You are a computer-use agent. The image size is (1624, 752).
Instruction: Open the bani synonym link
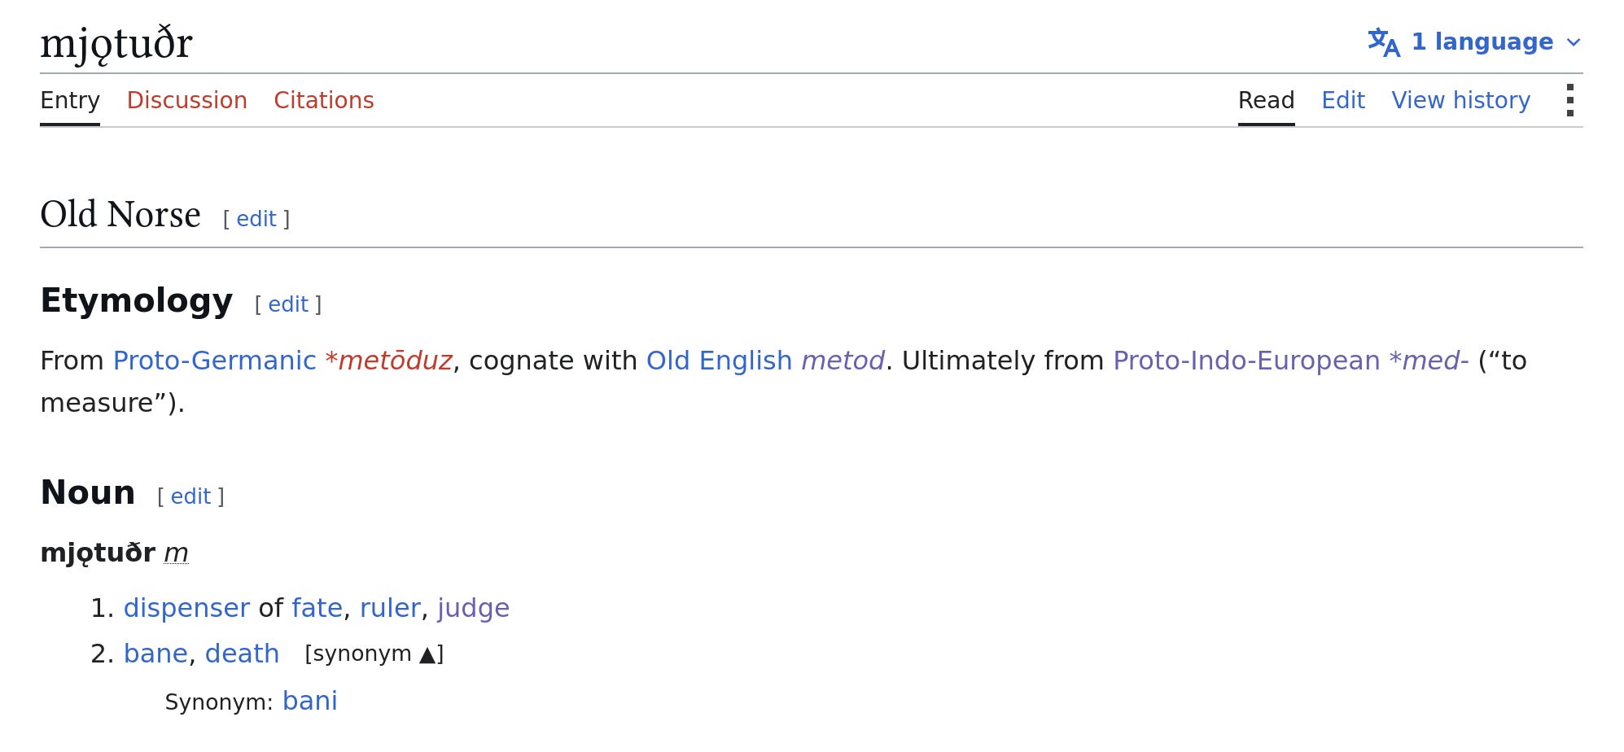pos(309,701)
